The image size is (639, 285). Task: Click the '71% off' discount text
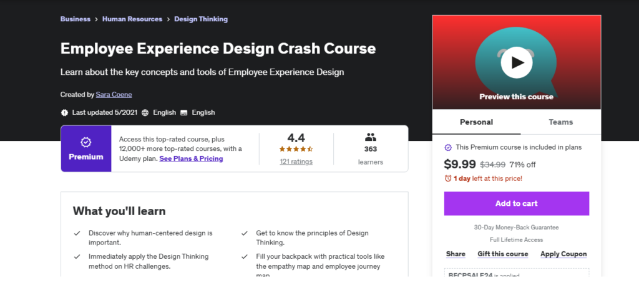pos(522,165)
